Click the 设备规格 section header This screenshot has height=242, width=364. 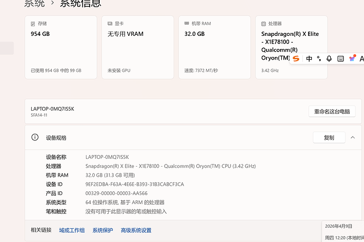click(x=193, y=138)
